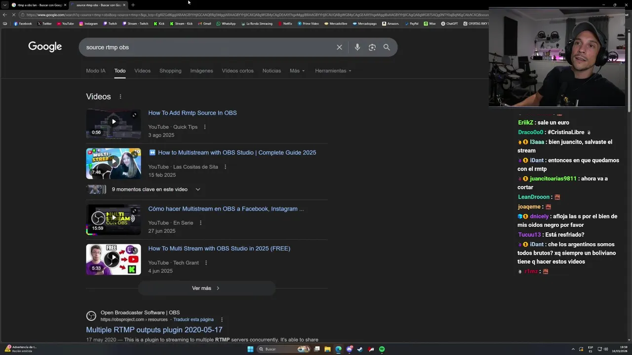
Task: Select the Videos cortos tab
Action: (x=237, y=71)
